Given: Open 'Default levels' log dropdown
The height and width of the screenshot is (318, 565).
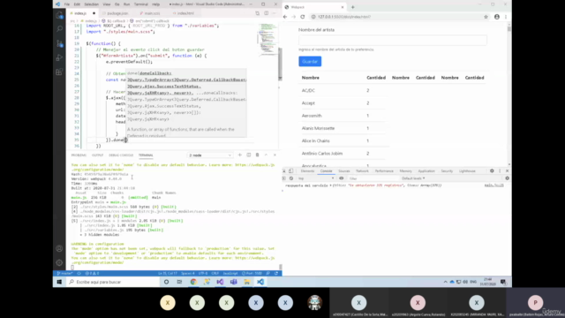Looking at the screenshot, I should 413,178.
